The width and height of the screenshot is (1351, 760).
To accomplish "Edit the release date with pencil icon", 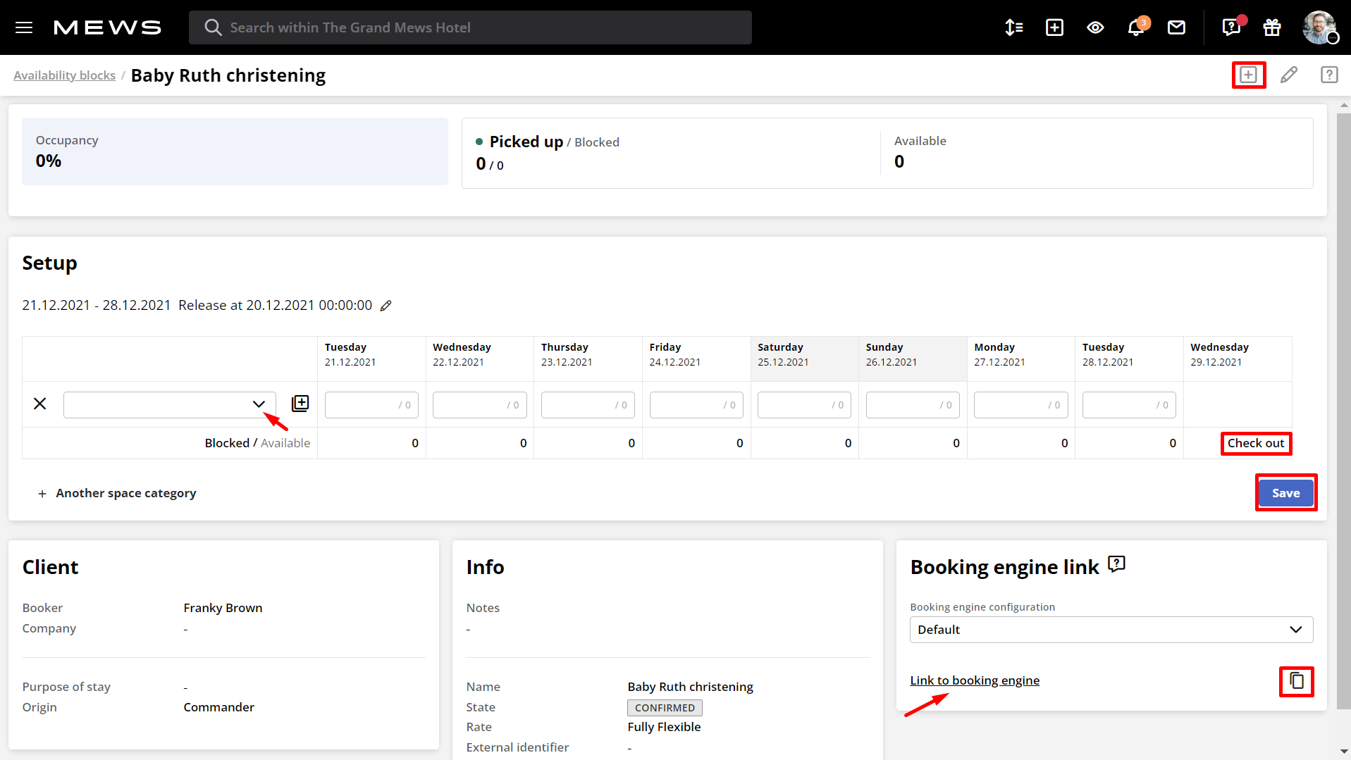I will (x=386, y=305).
